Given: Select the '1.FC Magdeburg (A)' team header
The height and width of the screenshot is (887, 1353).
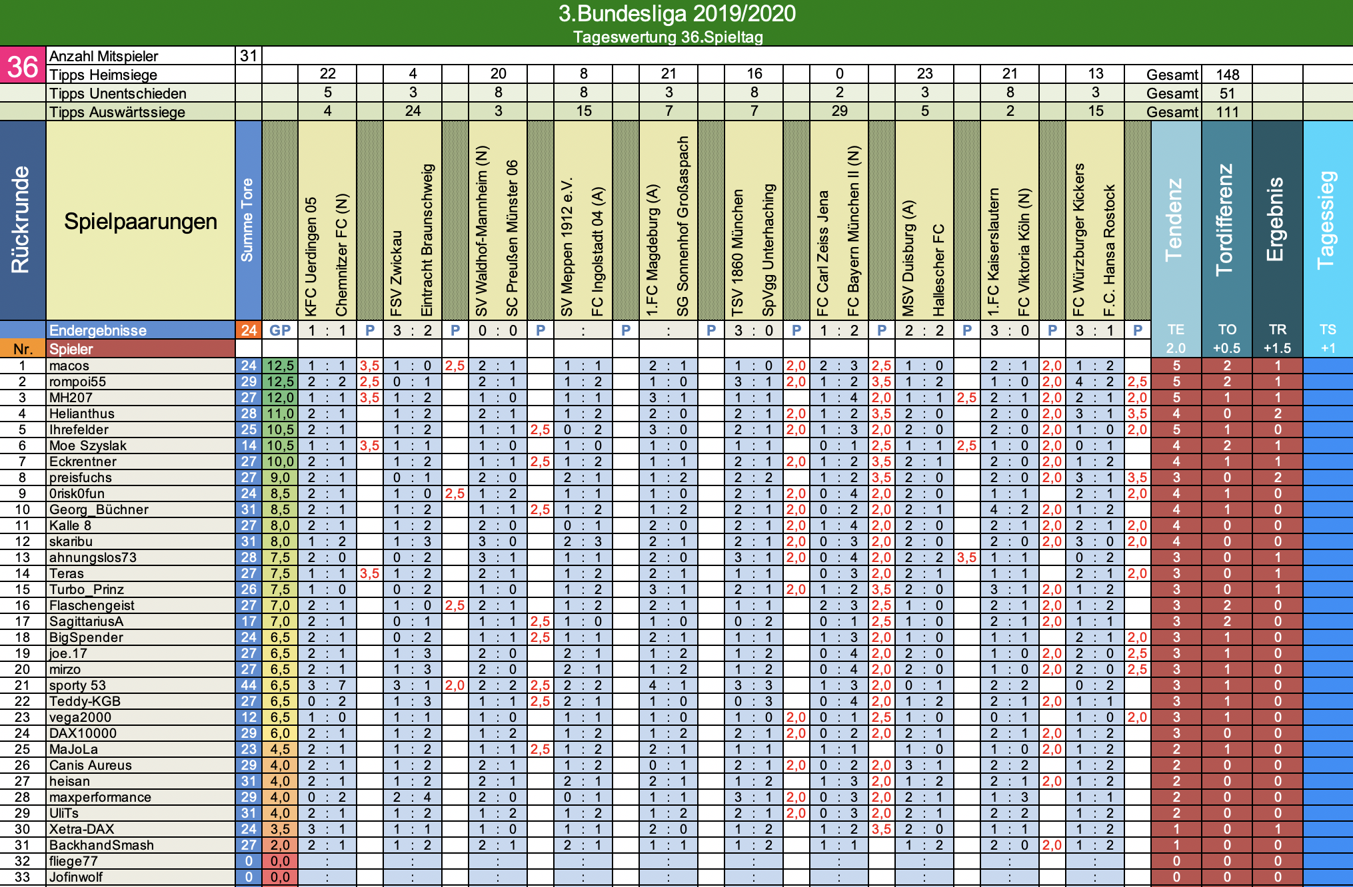Looking at the screenshot, I should tap(653, 251).
